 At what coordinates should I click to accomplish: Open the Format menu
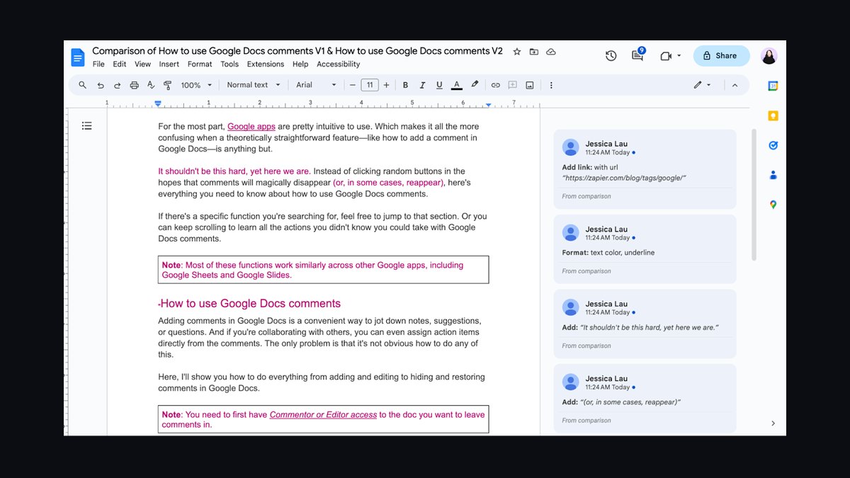(200, 64)
